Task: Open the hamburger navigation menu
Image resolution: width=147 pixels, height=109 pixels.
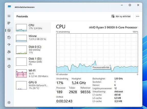Action: pyautogui.click(x=9, y=16)
